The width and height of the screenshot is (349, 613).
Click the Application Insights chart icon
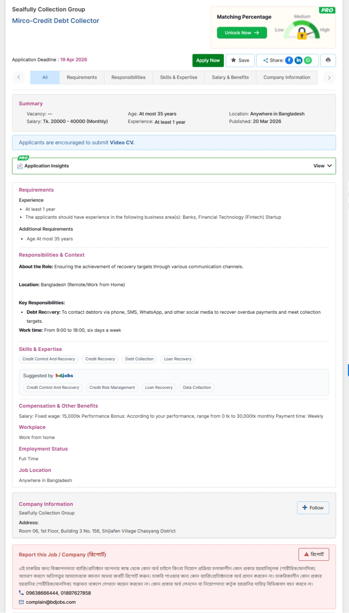pos(20,166)
